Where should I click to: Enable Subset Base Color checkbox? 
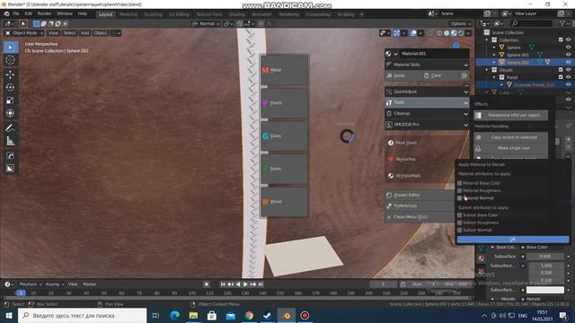pyautogui.click(x=459, y=215)
